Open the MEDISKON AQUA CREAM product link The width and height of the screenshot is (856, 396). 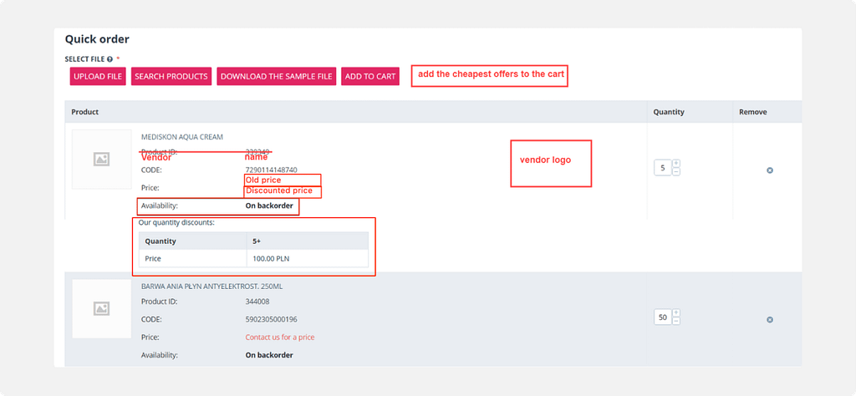pos(182,137)
